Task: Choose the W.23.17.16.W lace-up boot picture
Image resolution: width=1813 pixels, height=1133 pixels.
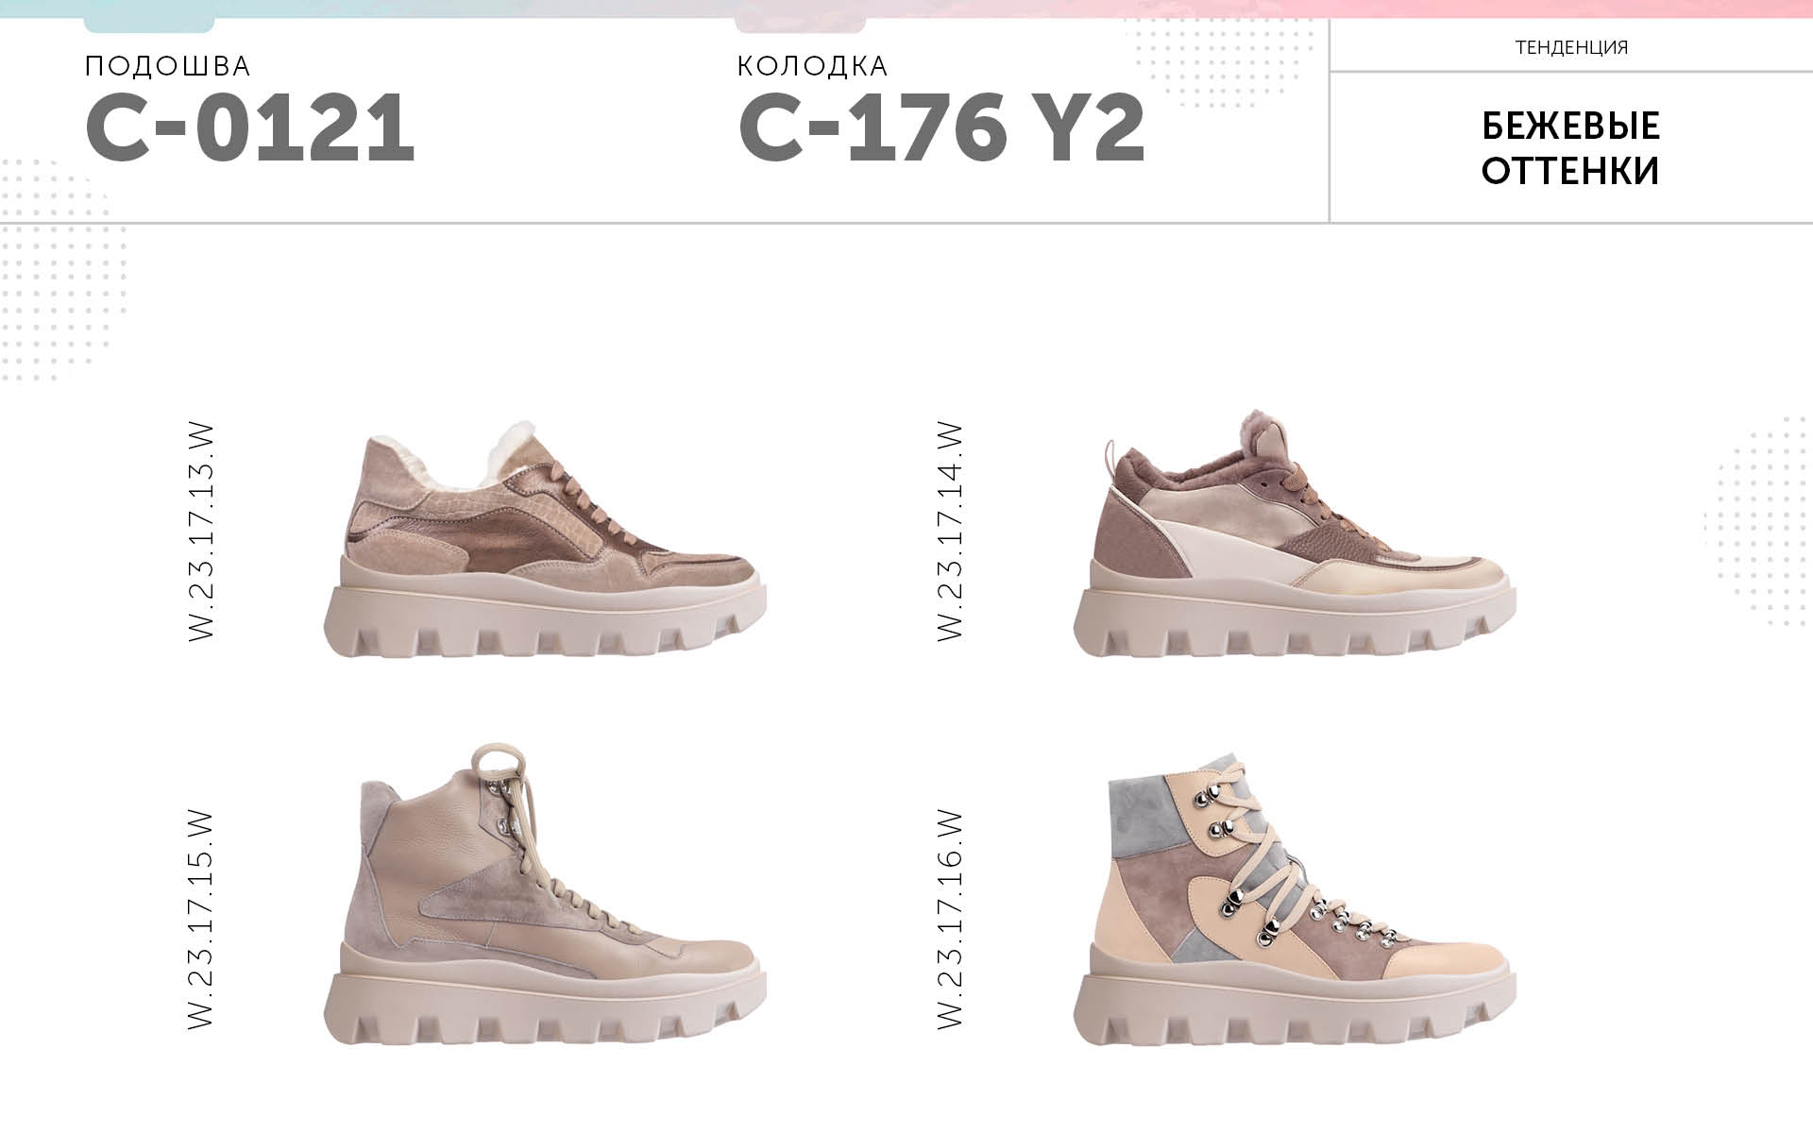Action: (1294, 899)
